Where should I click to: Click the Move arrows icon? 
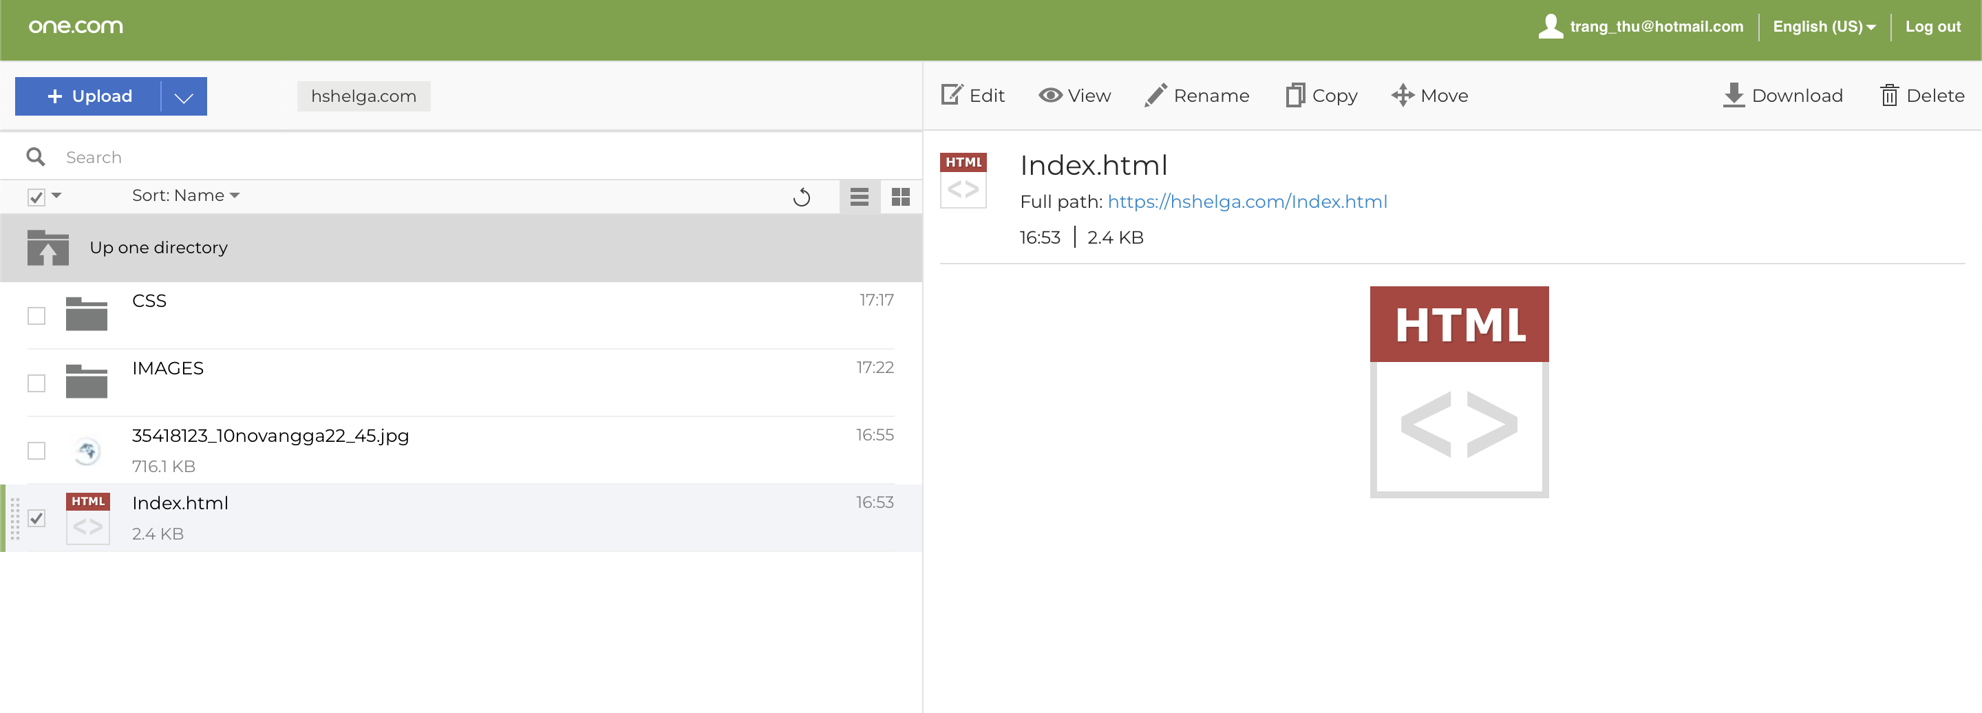(1402, 96)
